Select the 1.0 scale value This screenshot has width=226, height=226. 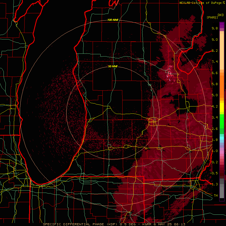215,151
